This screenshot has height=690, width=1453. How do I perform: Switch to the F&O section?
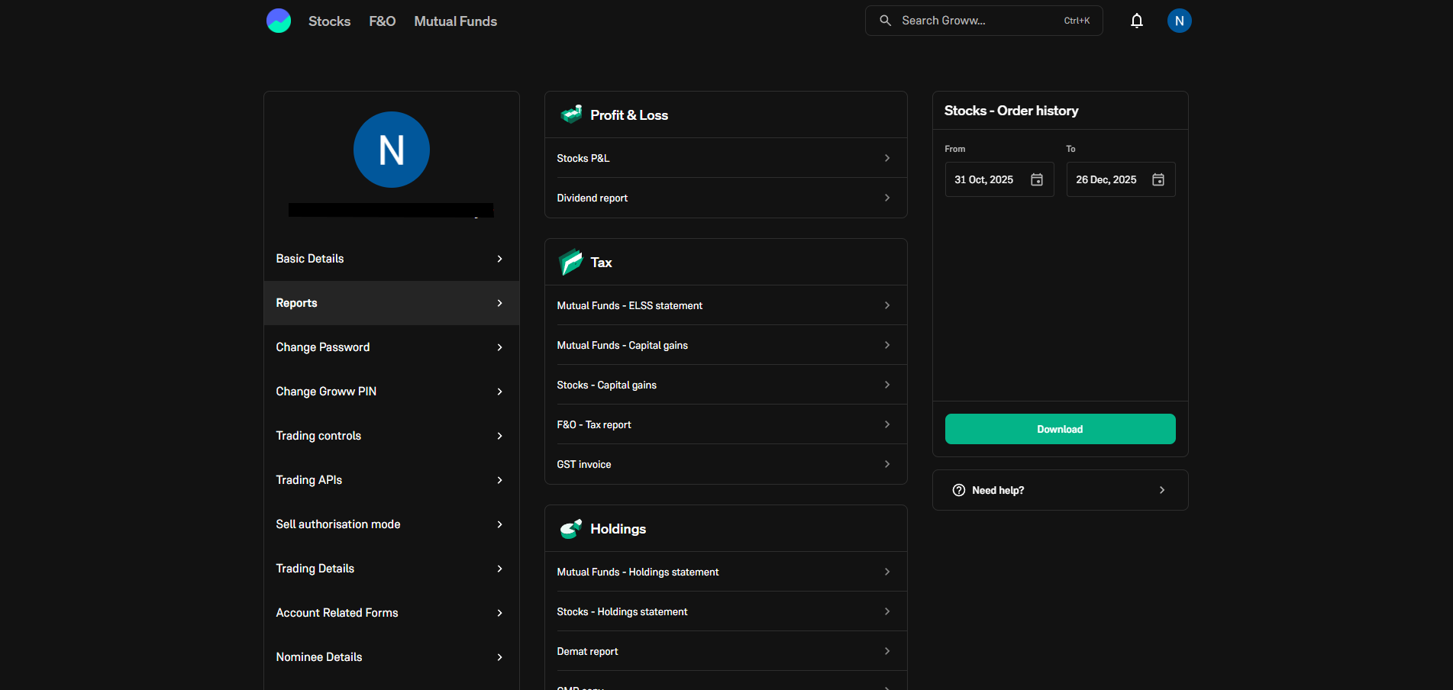[382, 21]
